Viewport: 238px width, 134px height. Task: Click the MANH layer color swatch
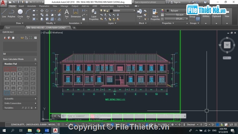click(x=111, y=11)
